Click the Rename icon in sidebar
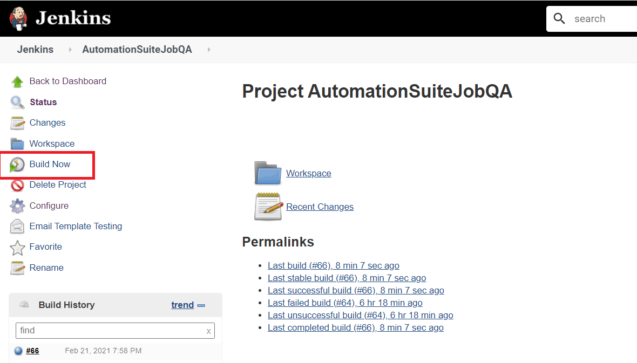 [18, 268]
